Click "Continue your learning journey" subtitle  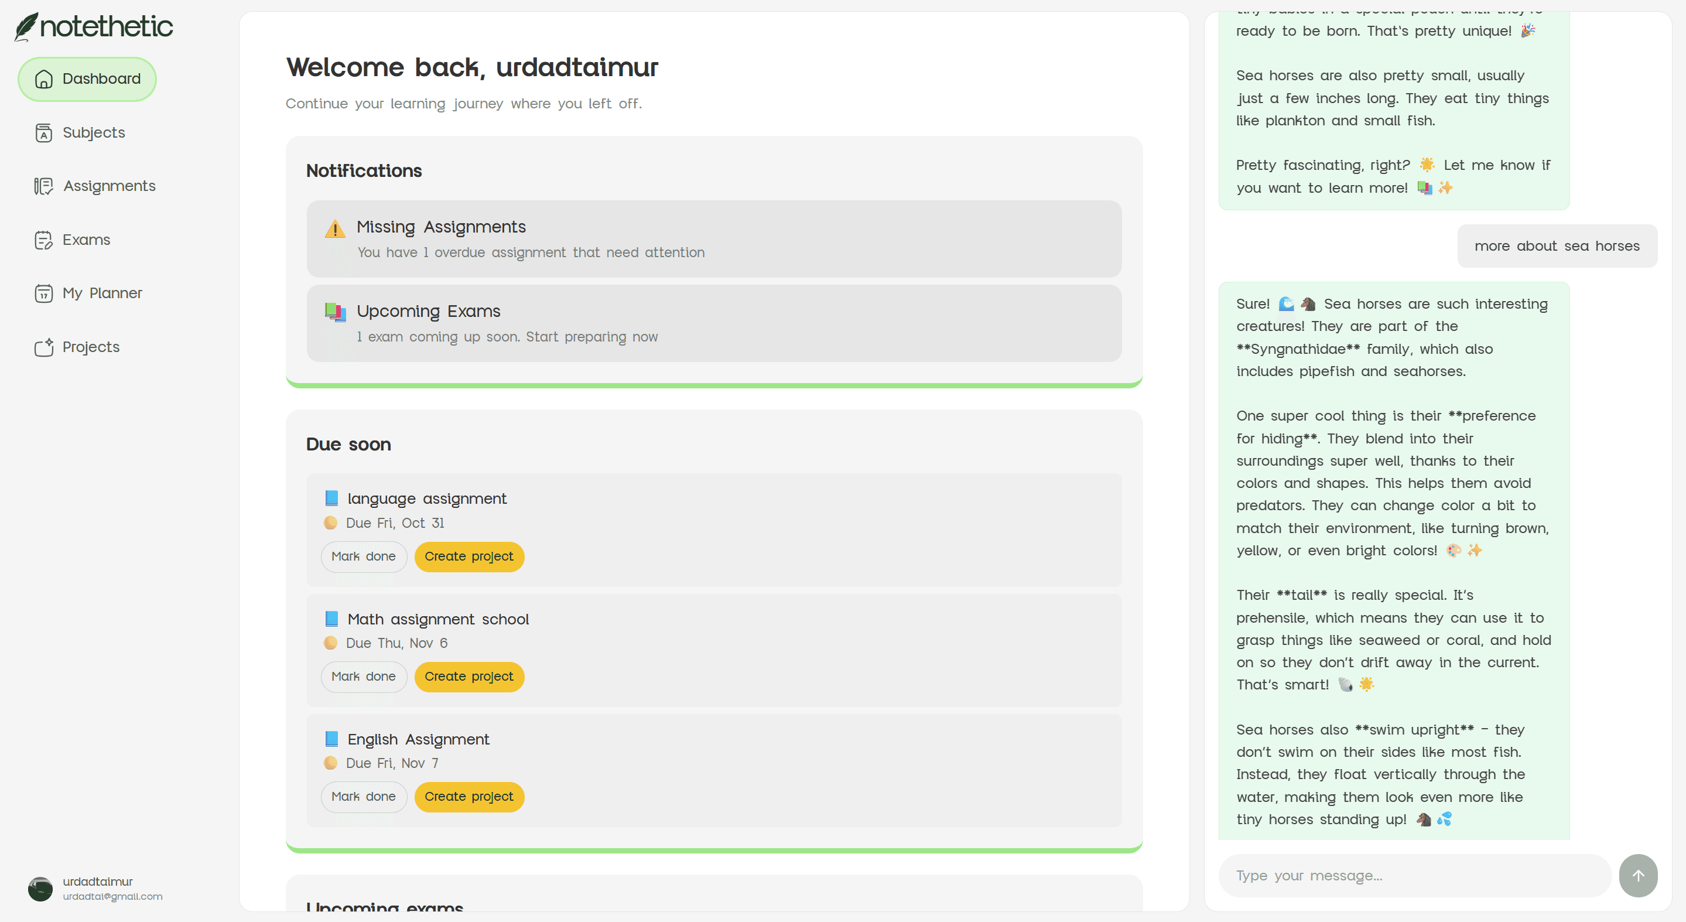click(x=464, y=104)
